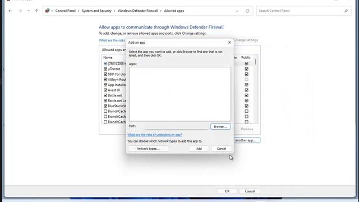
Task: Open recent locations dropdown arrow
Action: click(29, 11)
